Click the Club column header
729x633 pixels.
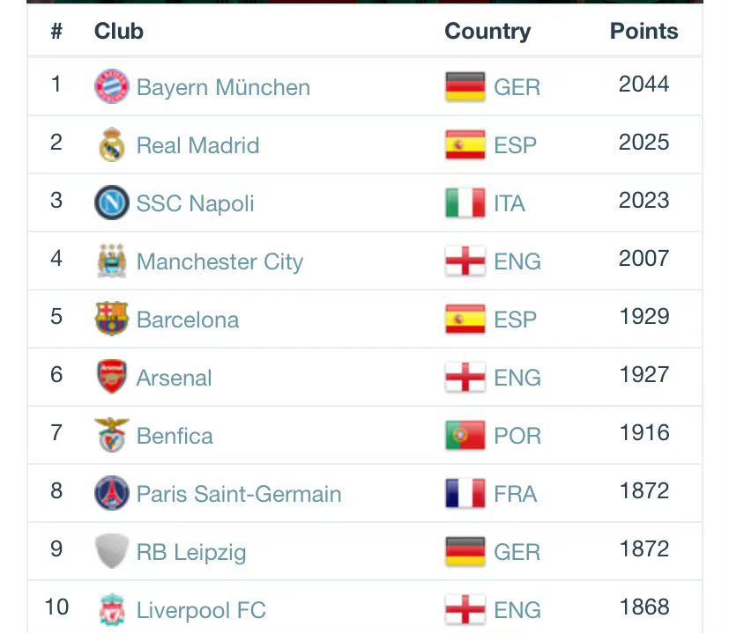click(119, 31)
